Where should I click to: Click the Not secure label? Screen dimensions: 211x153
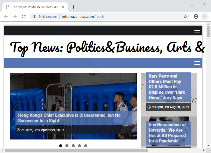(48, 16)
